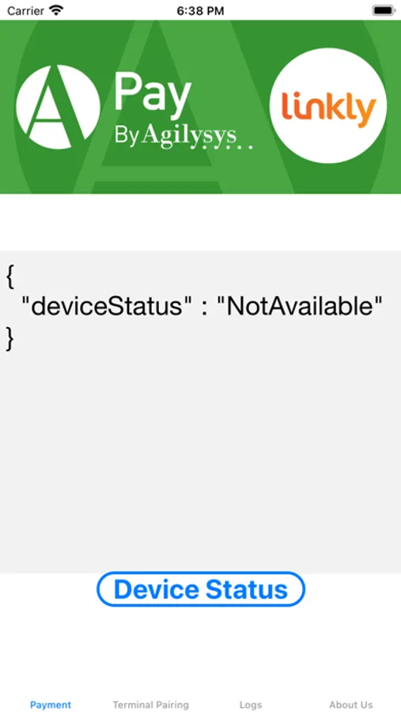Click the Linkly logo circle
Screen dimensions: 401x712
pyautogui.click(x=328, y=106)
